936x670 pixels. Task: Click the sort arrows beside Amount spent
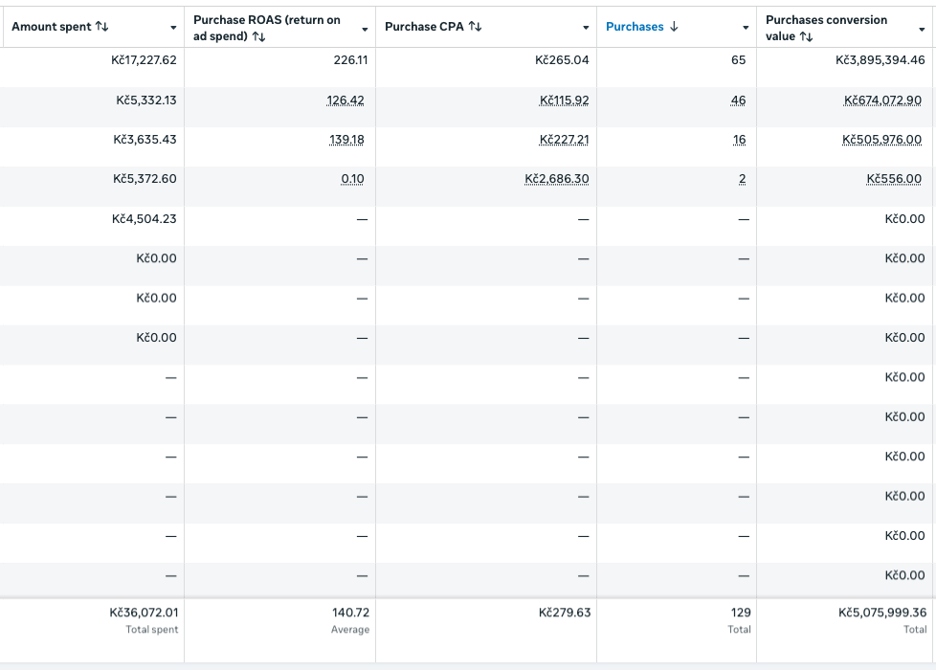[x=101, y=27]
